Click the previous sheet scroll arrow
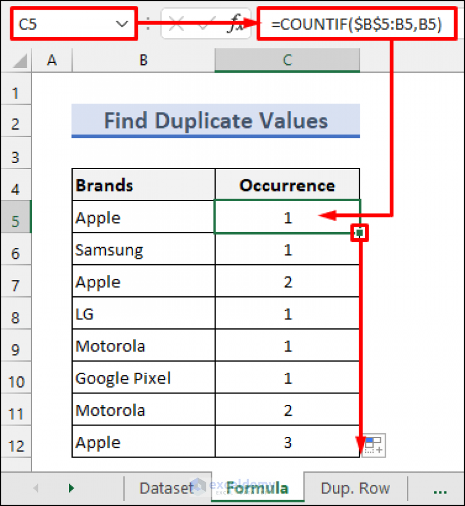This screenshot has width=465, height=506. (36, 488)
